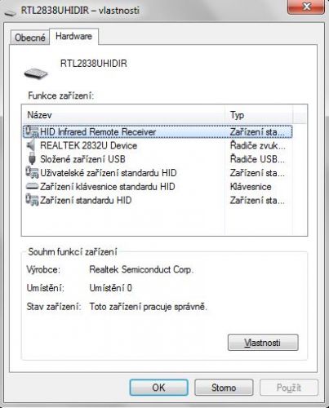The width and height of the screenshot is (329, 408).
Task: Click the keyboard icon for Zařízení klávesnice standardu HID
Action: click(x=32, y=187)
